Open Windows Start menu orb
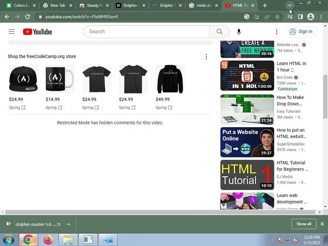Viewport: 328px width, 246px height. point(9,240)
